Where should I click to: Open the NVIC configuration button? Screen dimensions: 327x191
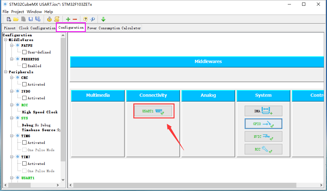click(x=264, y=137)
